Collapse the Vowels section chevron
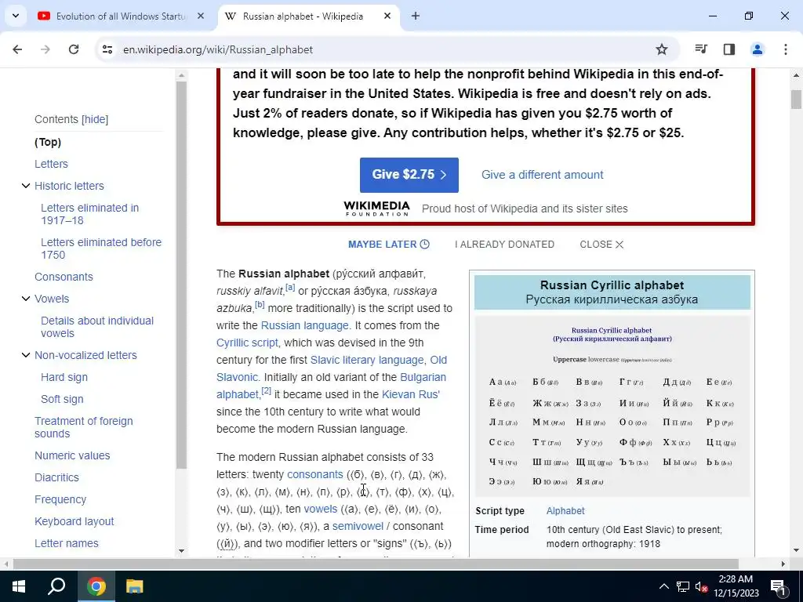 tap(26, 299)
